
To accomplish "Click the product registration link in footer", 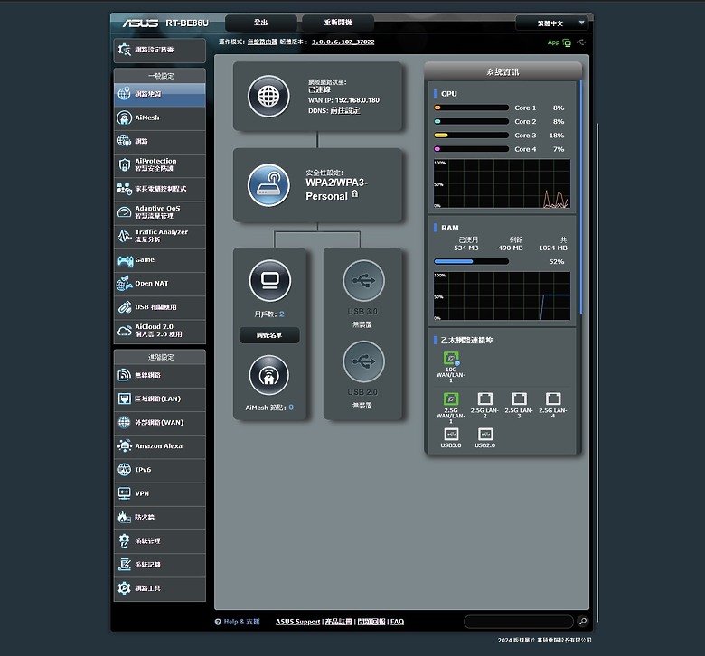I will (x=339, y=622).
